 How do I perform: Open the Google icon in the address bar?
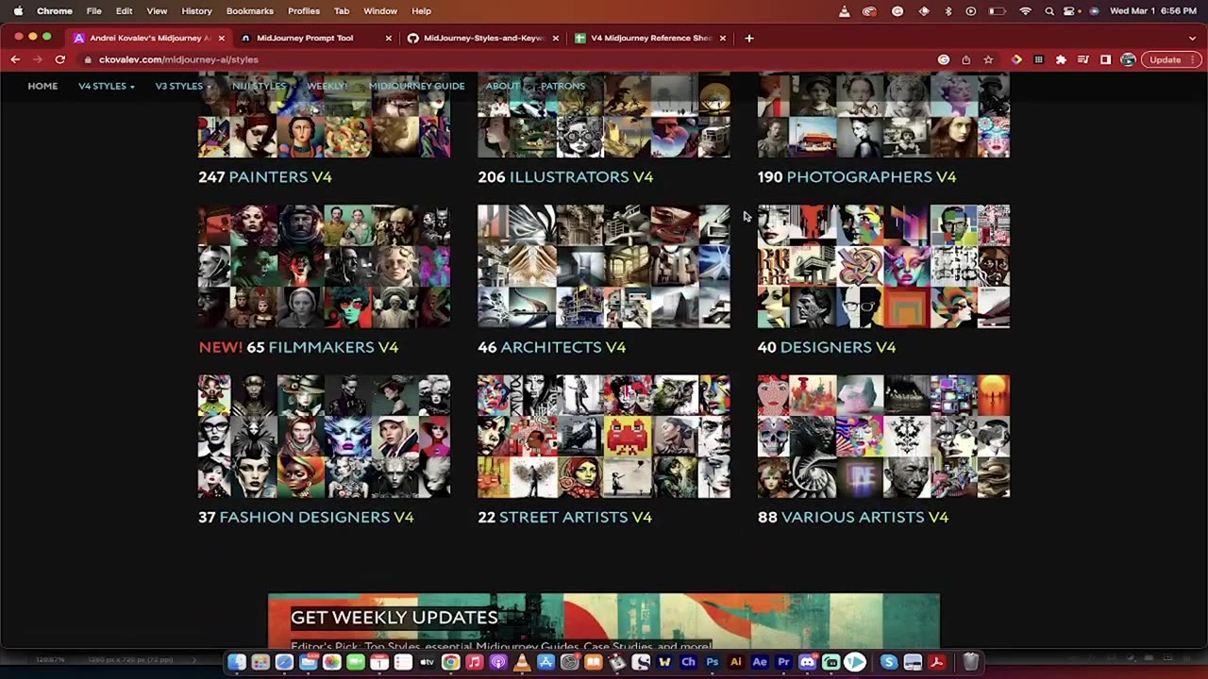coord(943,59)
